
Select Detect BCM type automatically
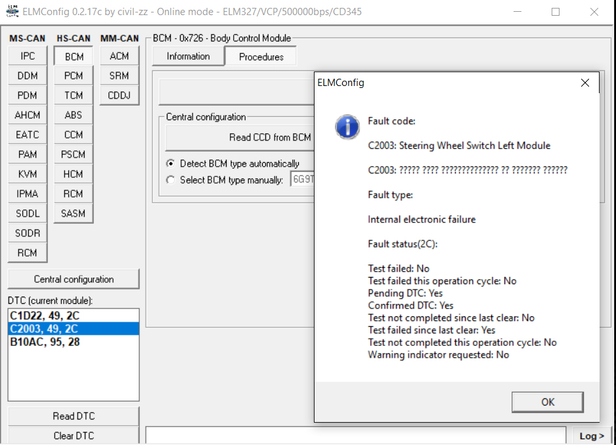pyautogui.click(x=171, y=163)
